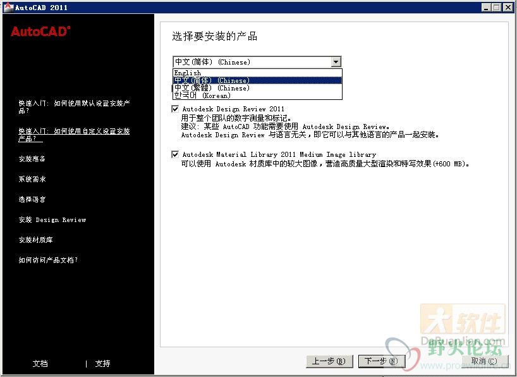Click the AutoCAD title bar application icon
Screen dimensions: 517x377
pos(8,7)
